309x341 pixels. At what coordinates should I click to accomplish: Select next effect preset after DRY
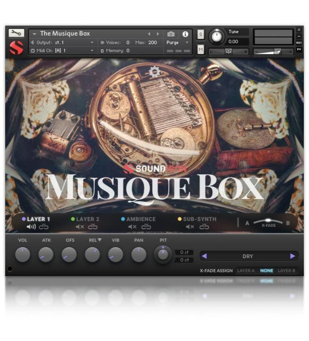click(292, 256)
